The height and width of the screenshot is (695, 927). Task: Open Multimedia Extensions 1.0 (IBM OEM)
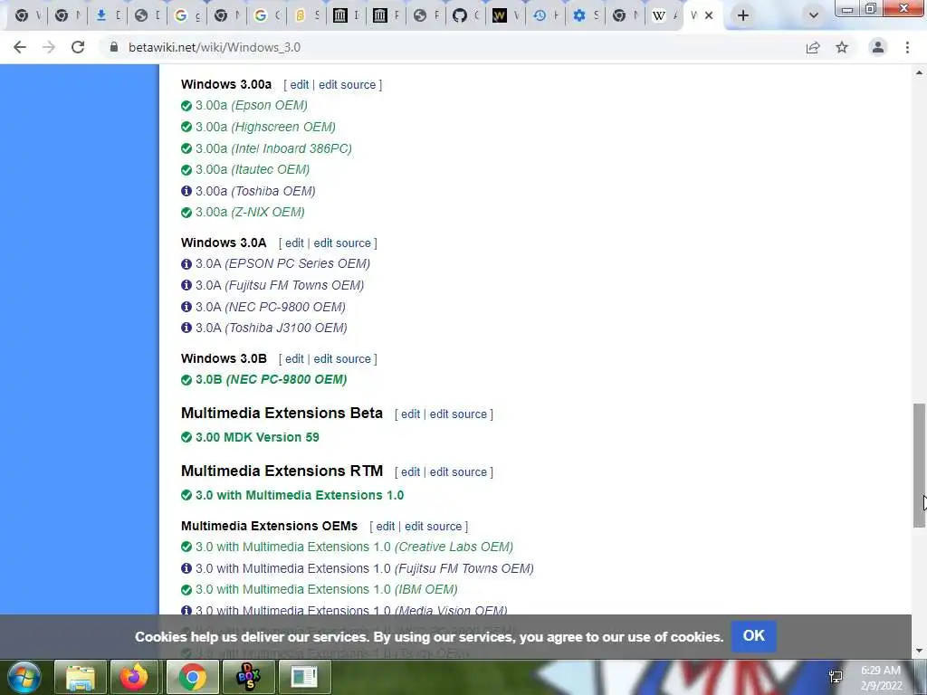pyautogui.click(x=326, y=590)
